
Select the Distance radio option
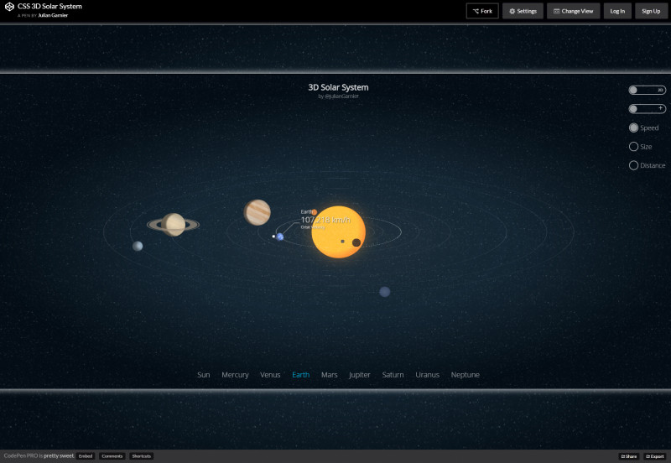tap(634, 165)
